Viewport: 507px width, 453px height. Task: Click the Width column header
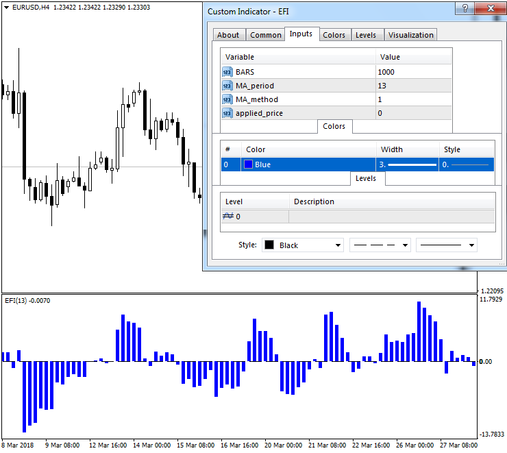(408, 149)
